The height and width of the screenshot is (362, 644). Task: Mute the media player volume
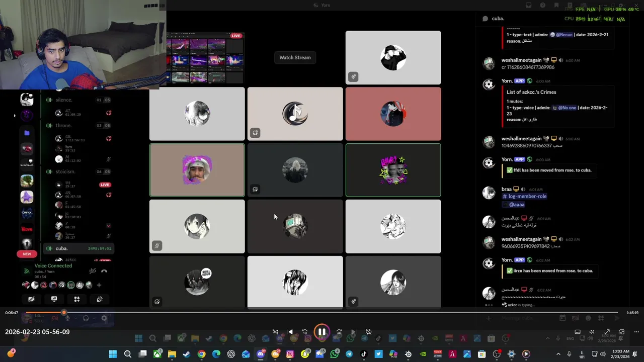coord(592,332)
